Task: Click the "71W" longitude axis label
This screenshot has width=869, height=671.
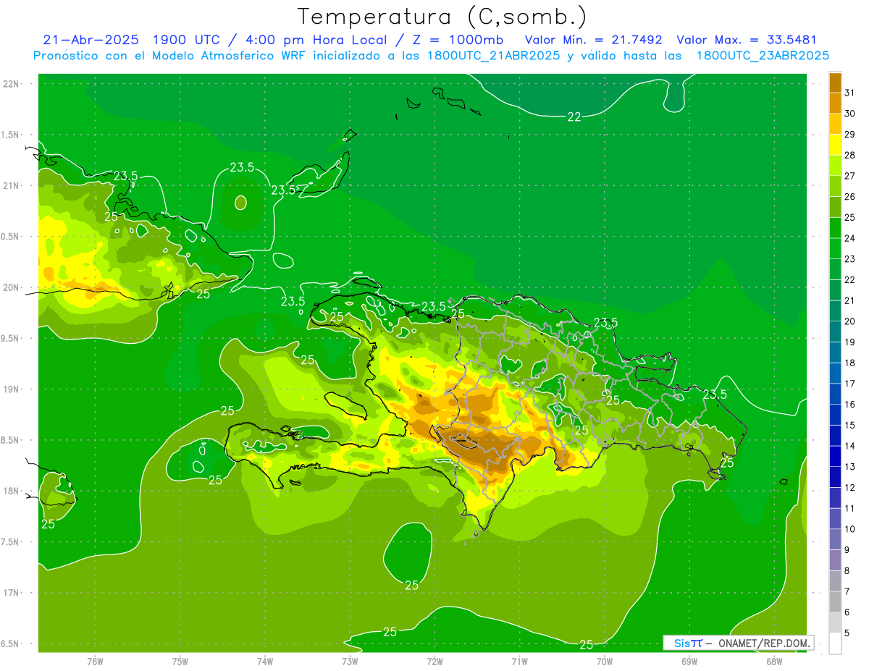Action: point(519,662)
